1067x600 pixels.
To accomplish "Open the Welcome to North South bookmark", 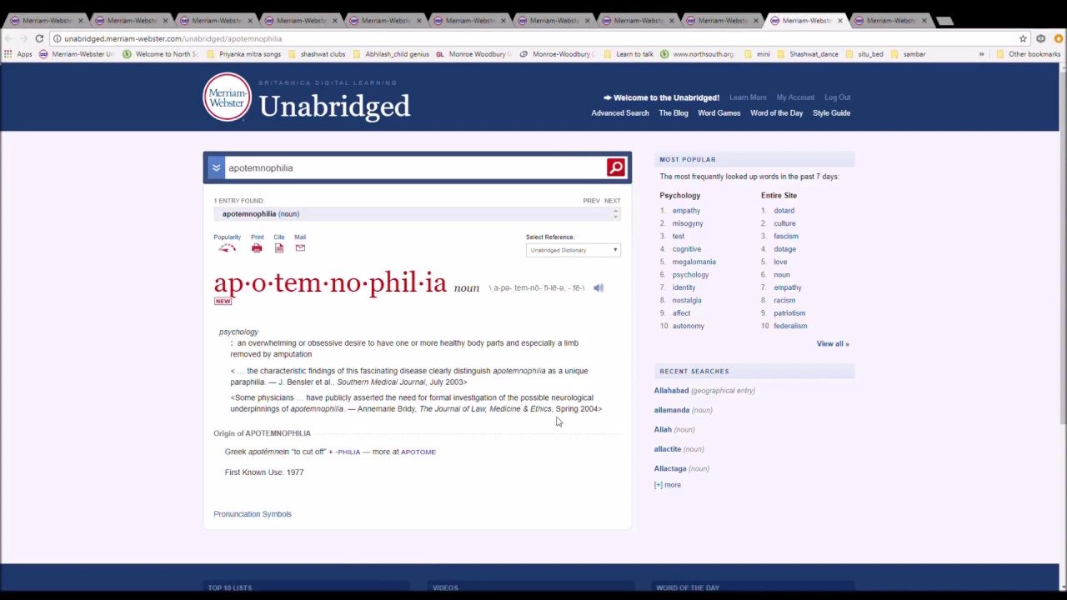I will [160, 54].
